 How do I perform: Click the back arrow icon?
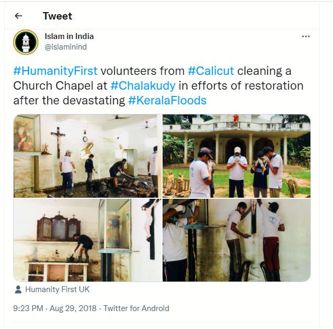18,16
